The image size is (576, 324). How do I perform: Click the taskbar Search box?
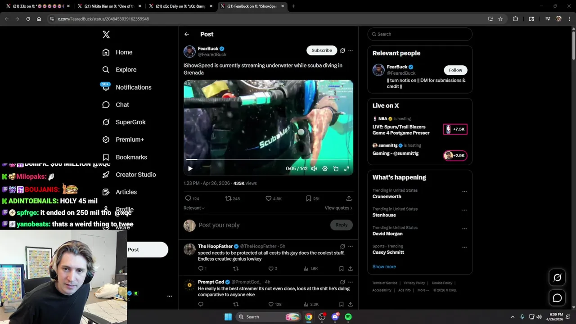click(x=268, y=317)
